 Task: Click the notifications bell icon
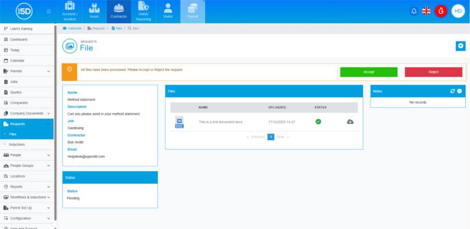414,11
